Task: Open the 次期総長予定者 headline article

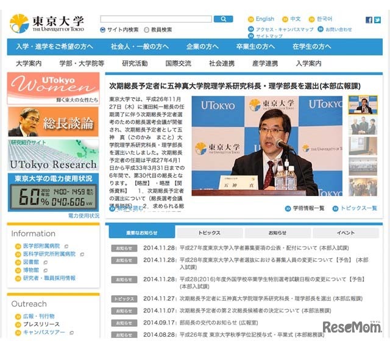Action: [235, 86]
